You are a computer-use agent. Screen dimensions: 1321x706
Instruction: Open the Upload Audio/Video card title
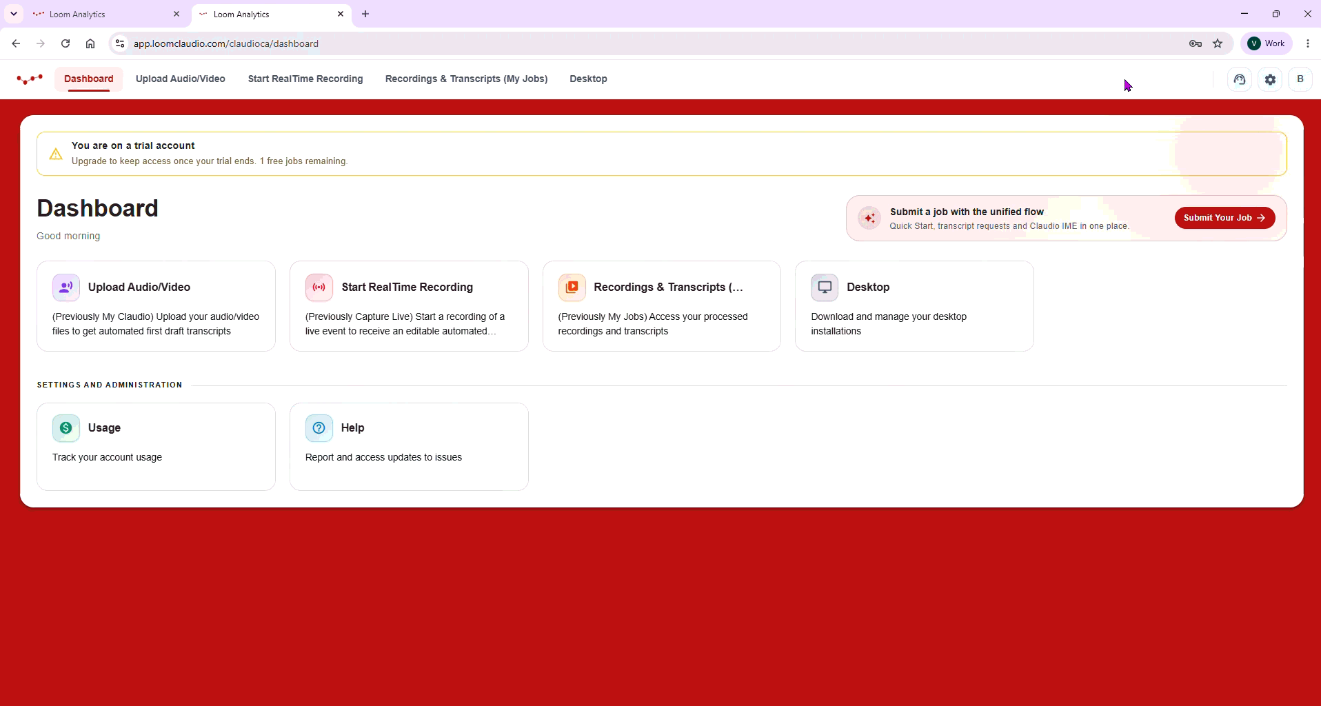139,288
